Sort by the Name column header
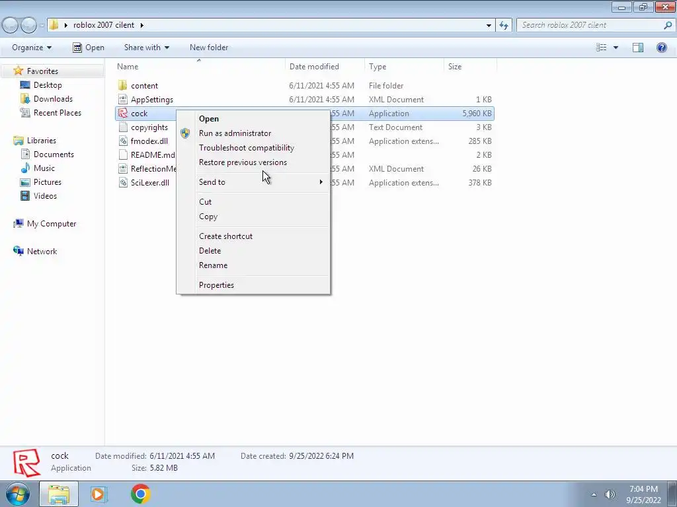The width and height of the screenshot is (677, 507). click(199, 67)
